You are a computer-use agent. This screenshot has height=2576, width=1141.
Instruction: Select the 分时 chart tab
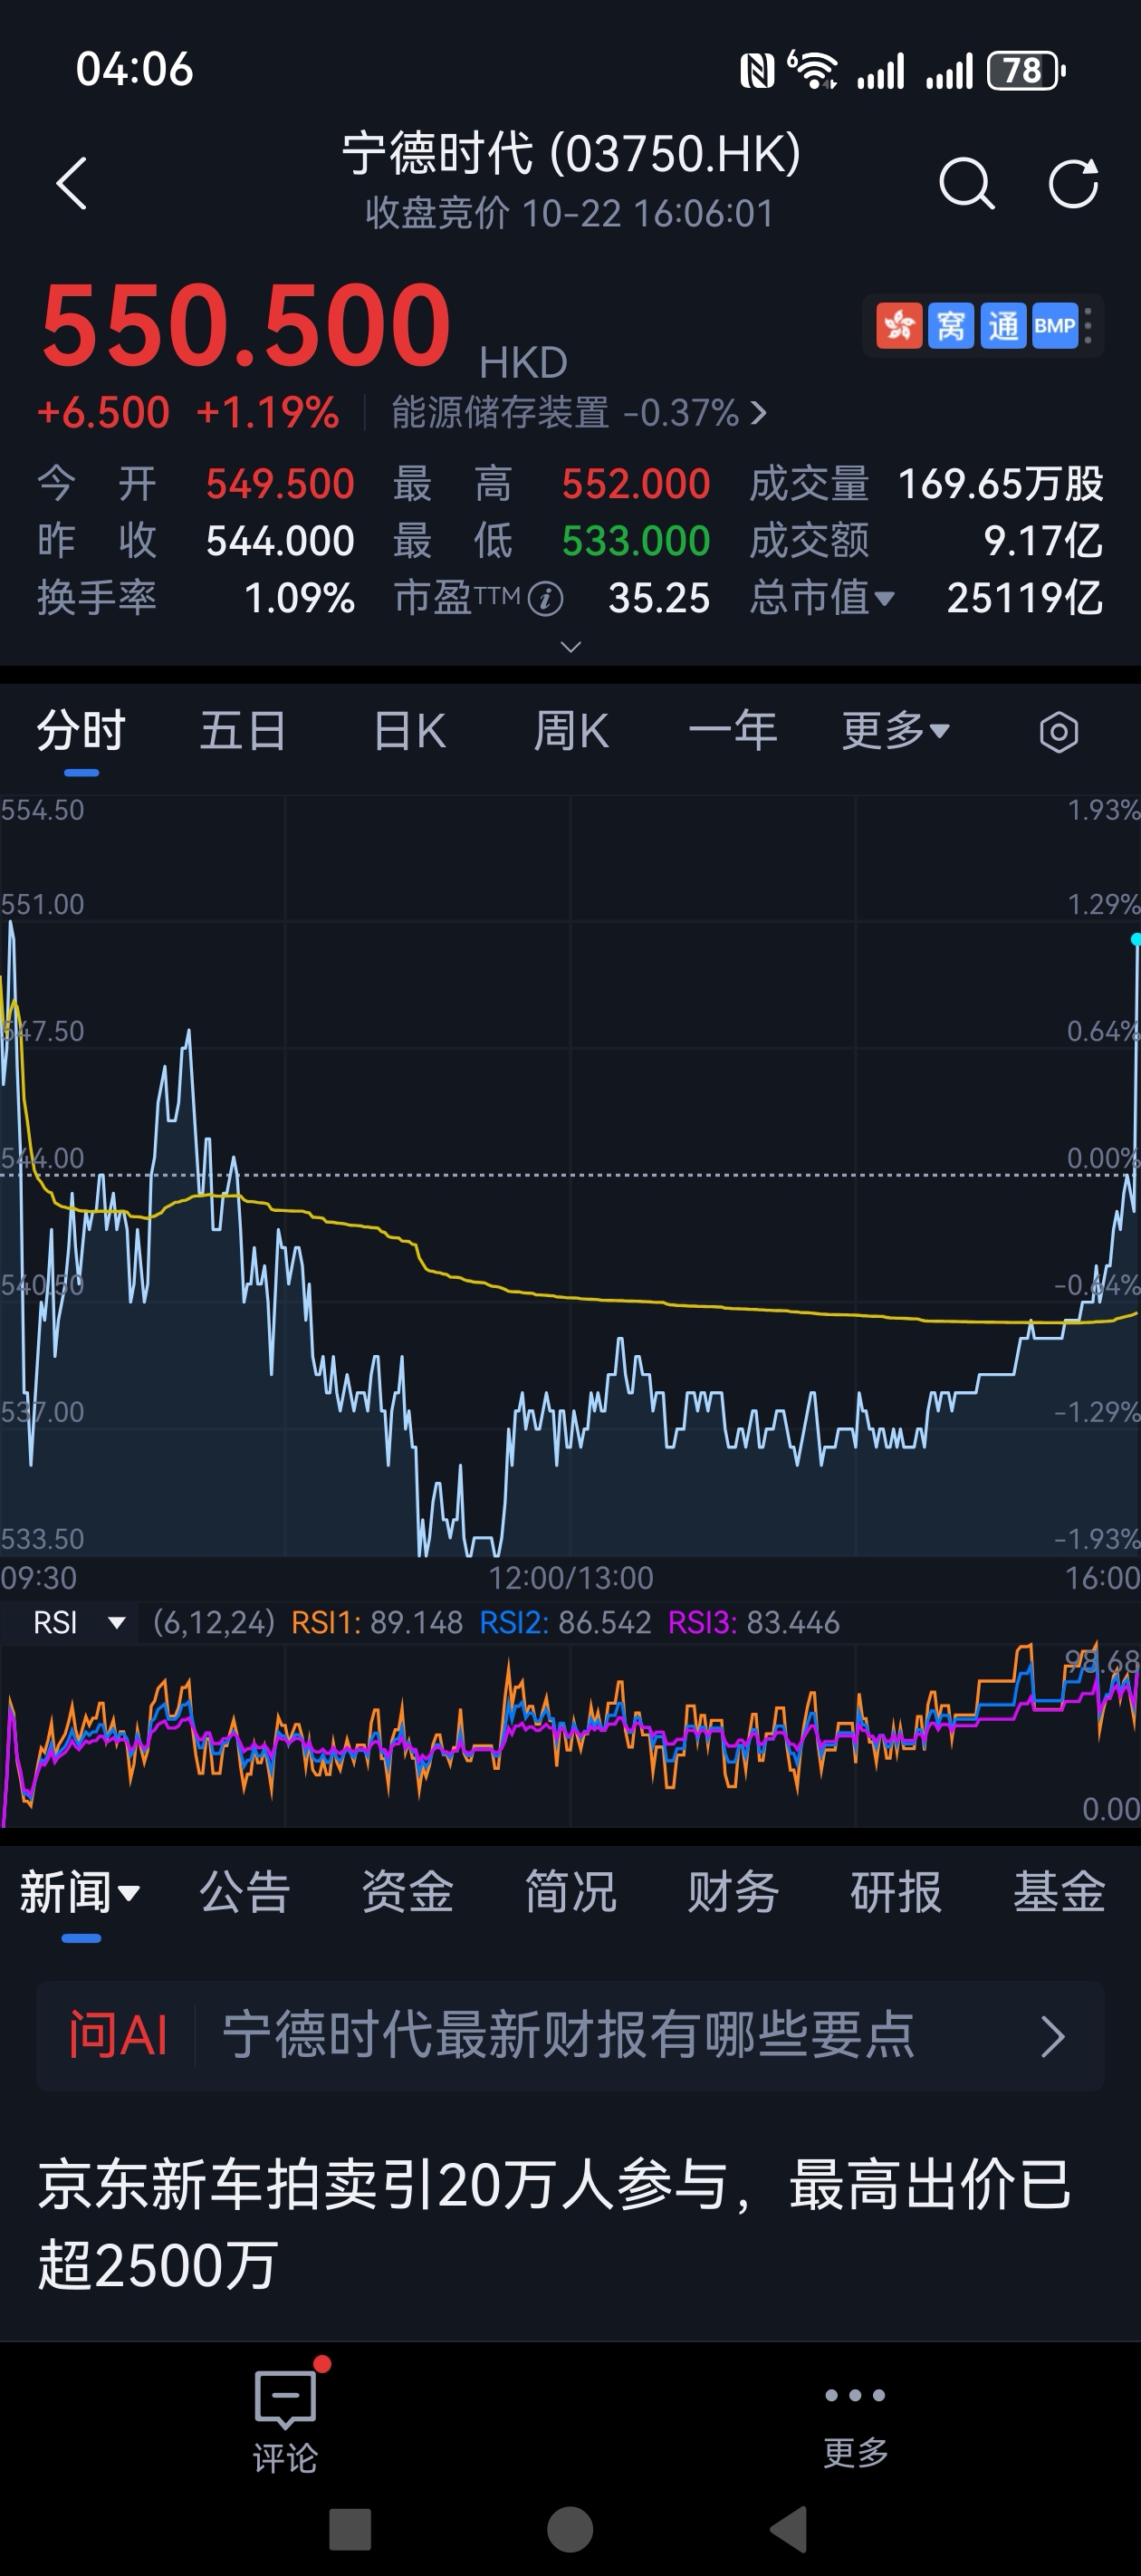point(81,731)
